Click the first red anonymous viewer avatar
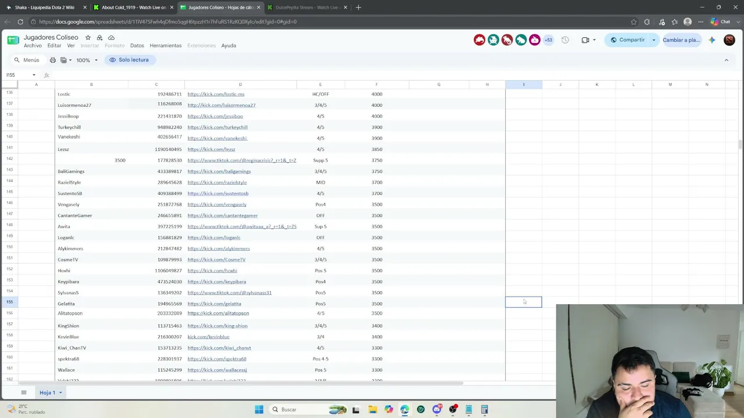 [480, 40]
